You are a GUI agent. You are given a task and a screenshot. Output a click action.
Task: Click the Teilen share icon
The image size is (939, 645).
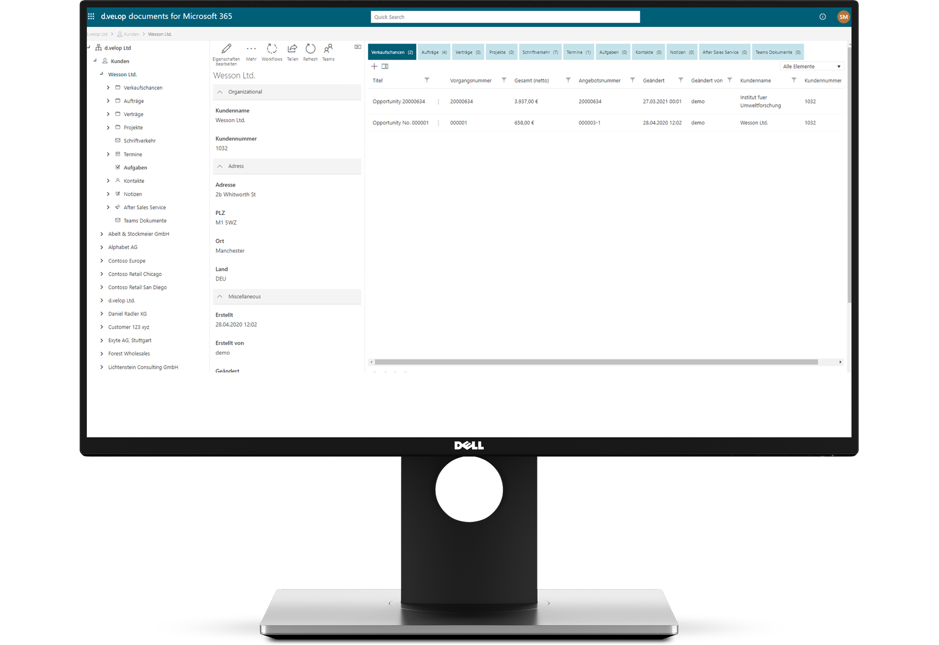pyautogui.click(x=292, y=49)
